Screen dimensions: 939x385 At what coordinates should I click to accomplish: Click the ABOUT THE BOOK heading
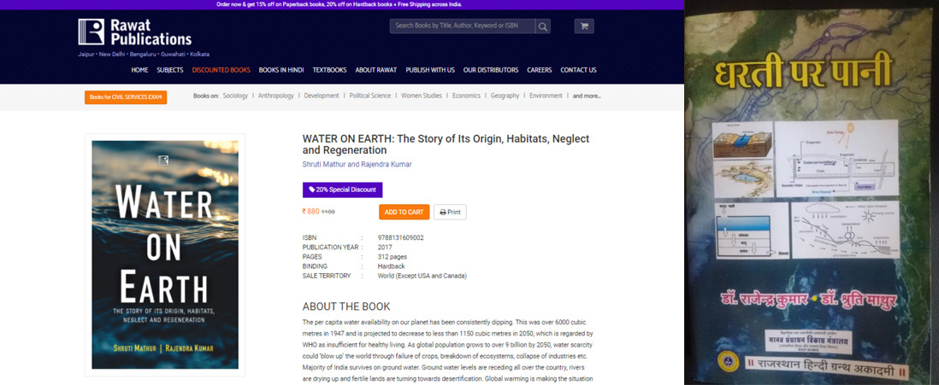346,306
